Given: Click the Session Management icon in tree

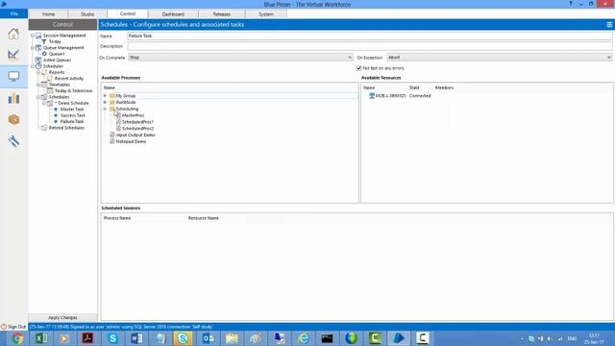Looking at the screenshot, I should click(38, 36).
